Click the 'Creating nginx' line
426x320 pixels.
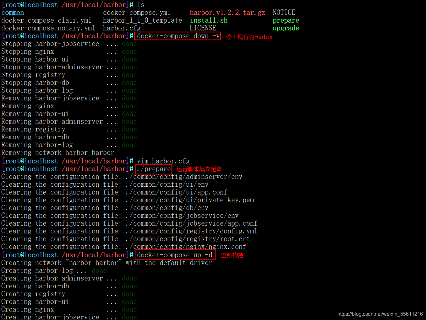pos(69,310)
